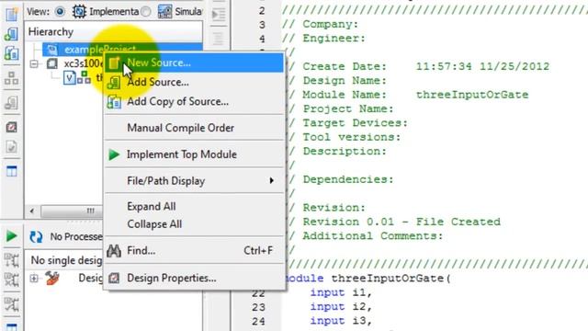Click the xc3s100e device chip icon
This screenshot has width=588, height=331.
[52, 63]
